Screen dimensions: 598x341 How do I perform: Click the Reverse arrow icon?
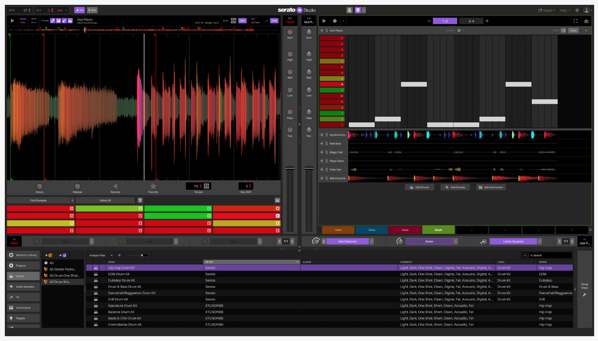[x=115, y=186]
